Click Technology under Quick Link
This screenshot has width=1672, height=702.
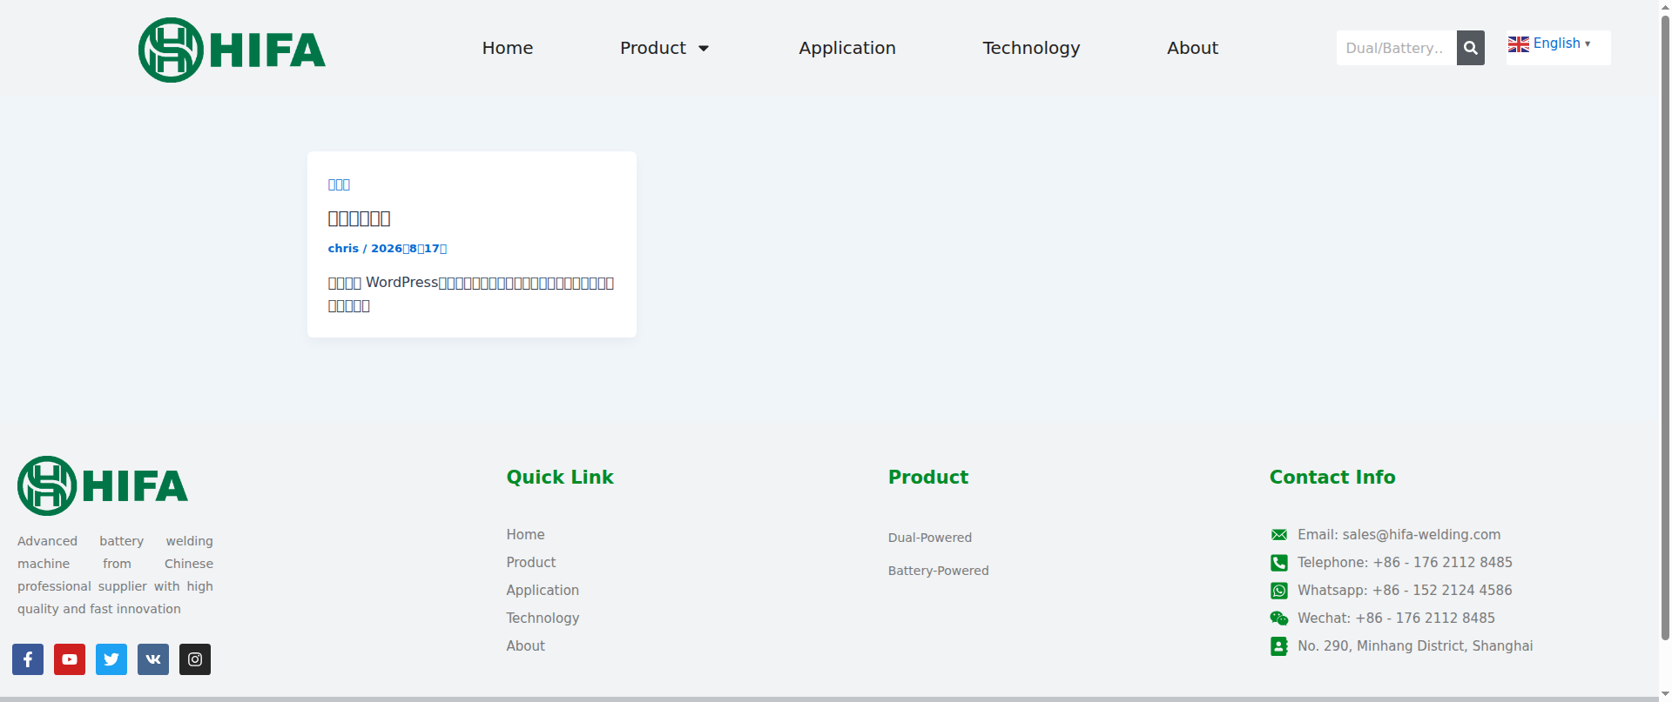(x=543, y=618)
